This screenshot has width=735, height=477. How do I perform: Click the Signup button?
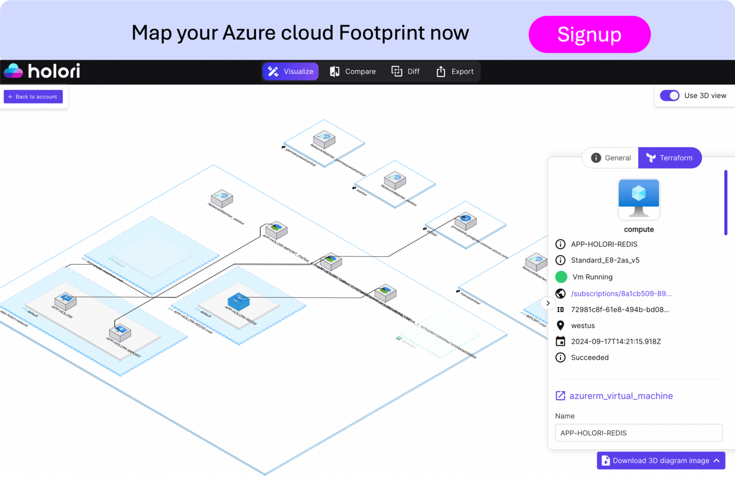coord(590,34)
